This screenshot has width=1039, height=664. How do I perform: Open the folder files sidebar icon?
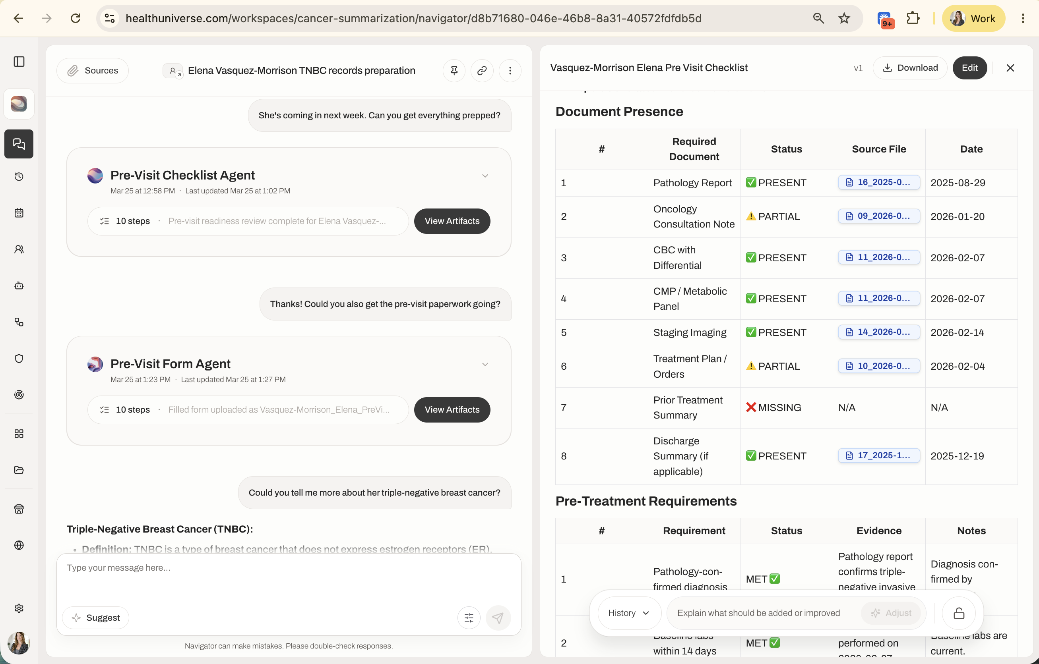click(x=19, y=469)
